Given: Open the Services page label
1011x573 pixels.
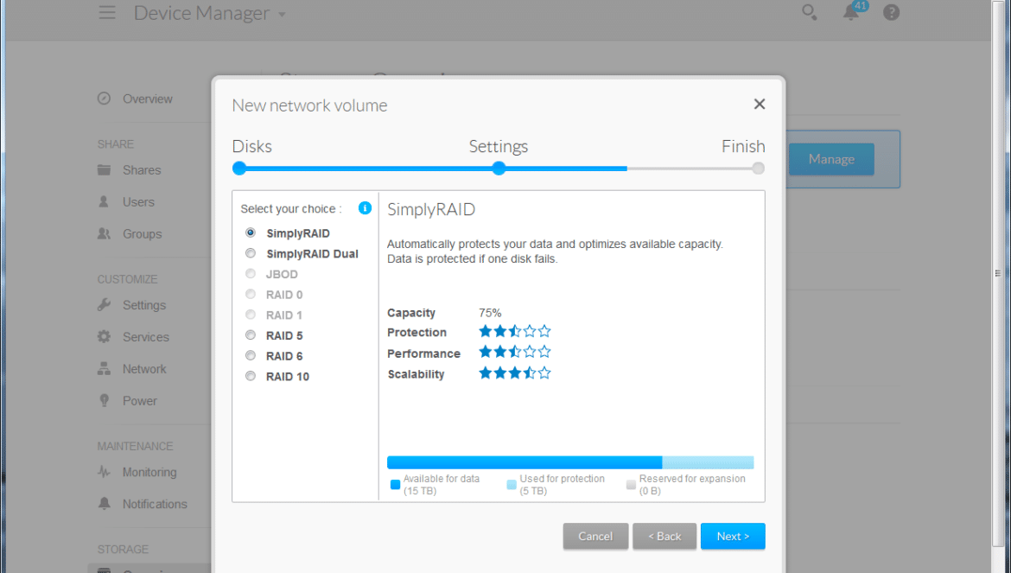Looking at the screenshot, I should [146, 336].
